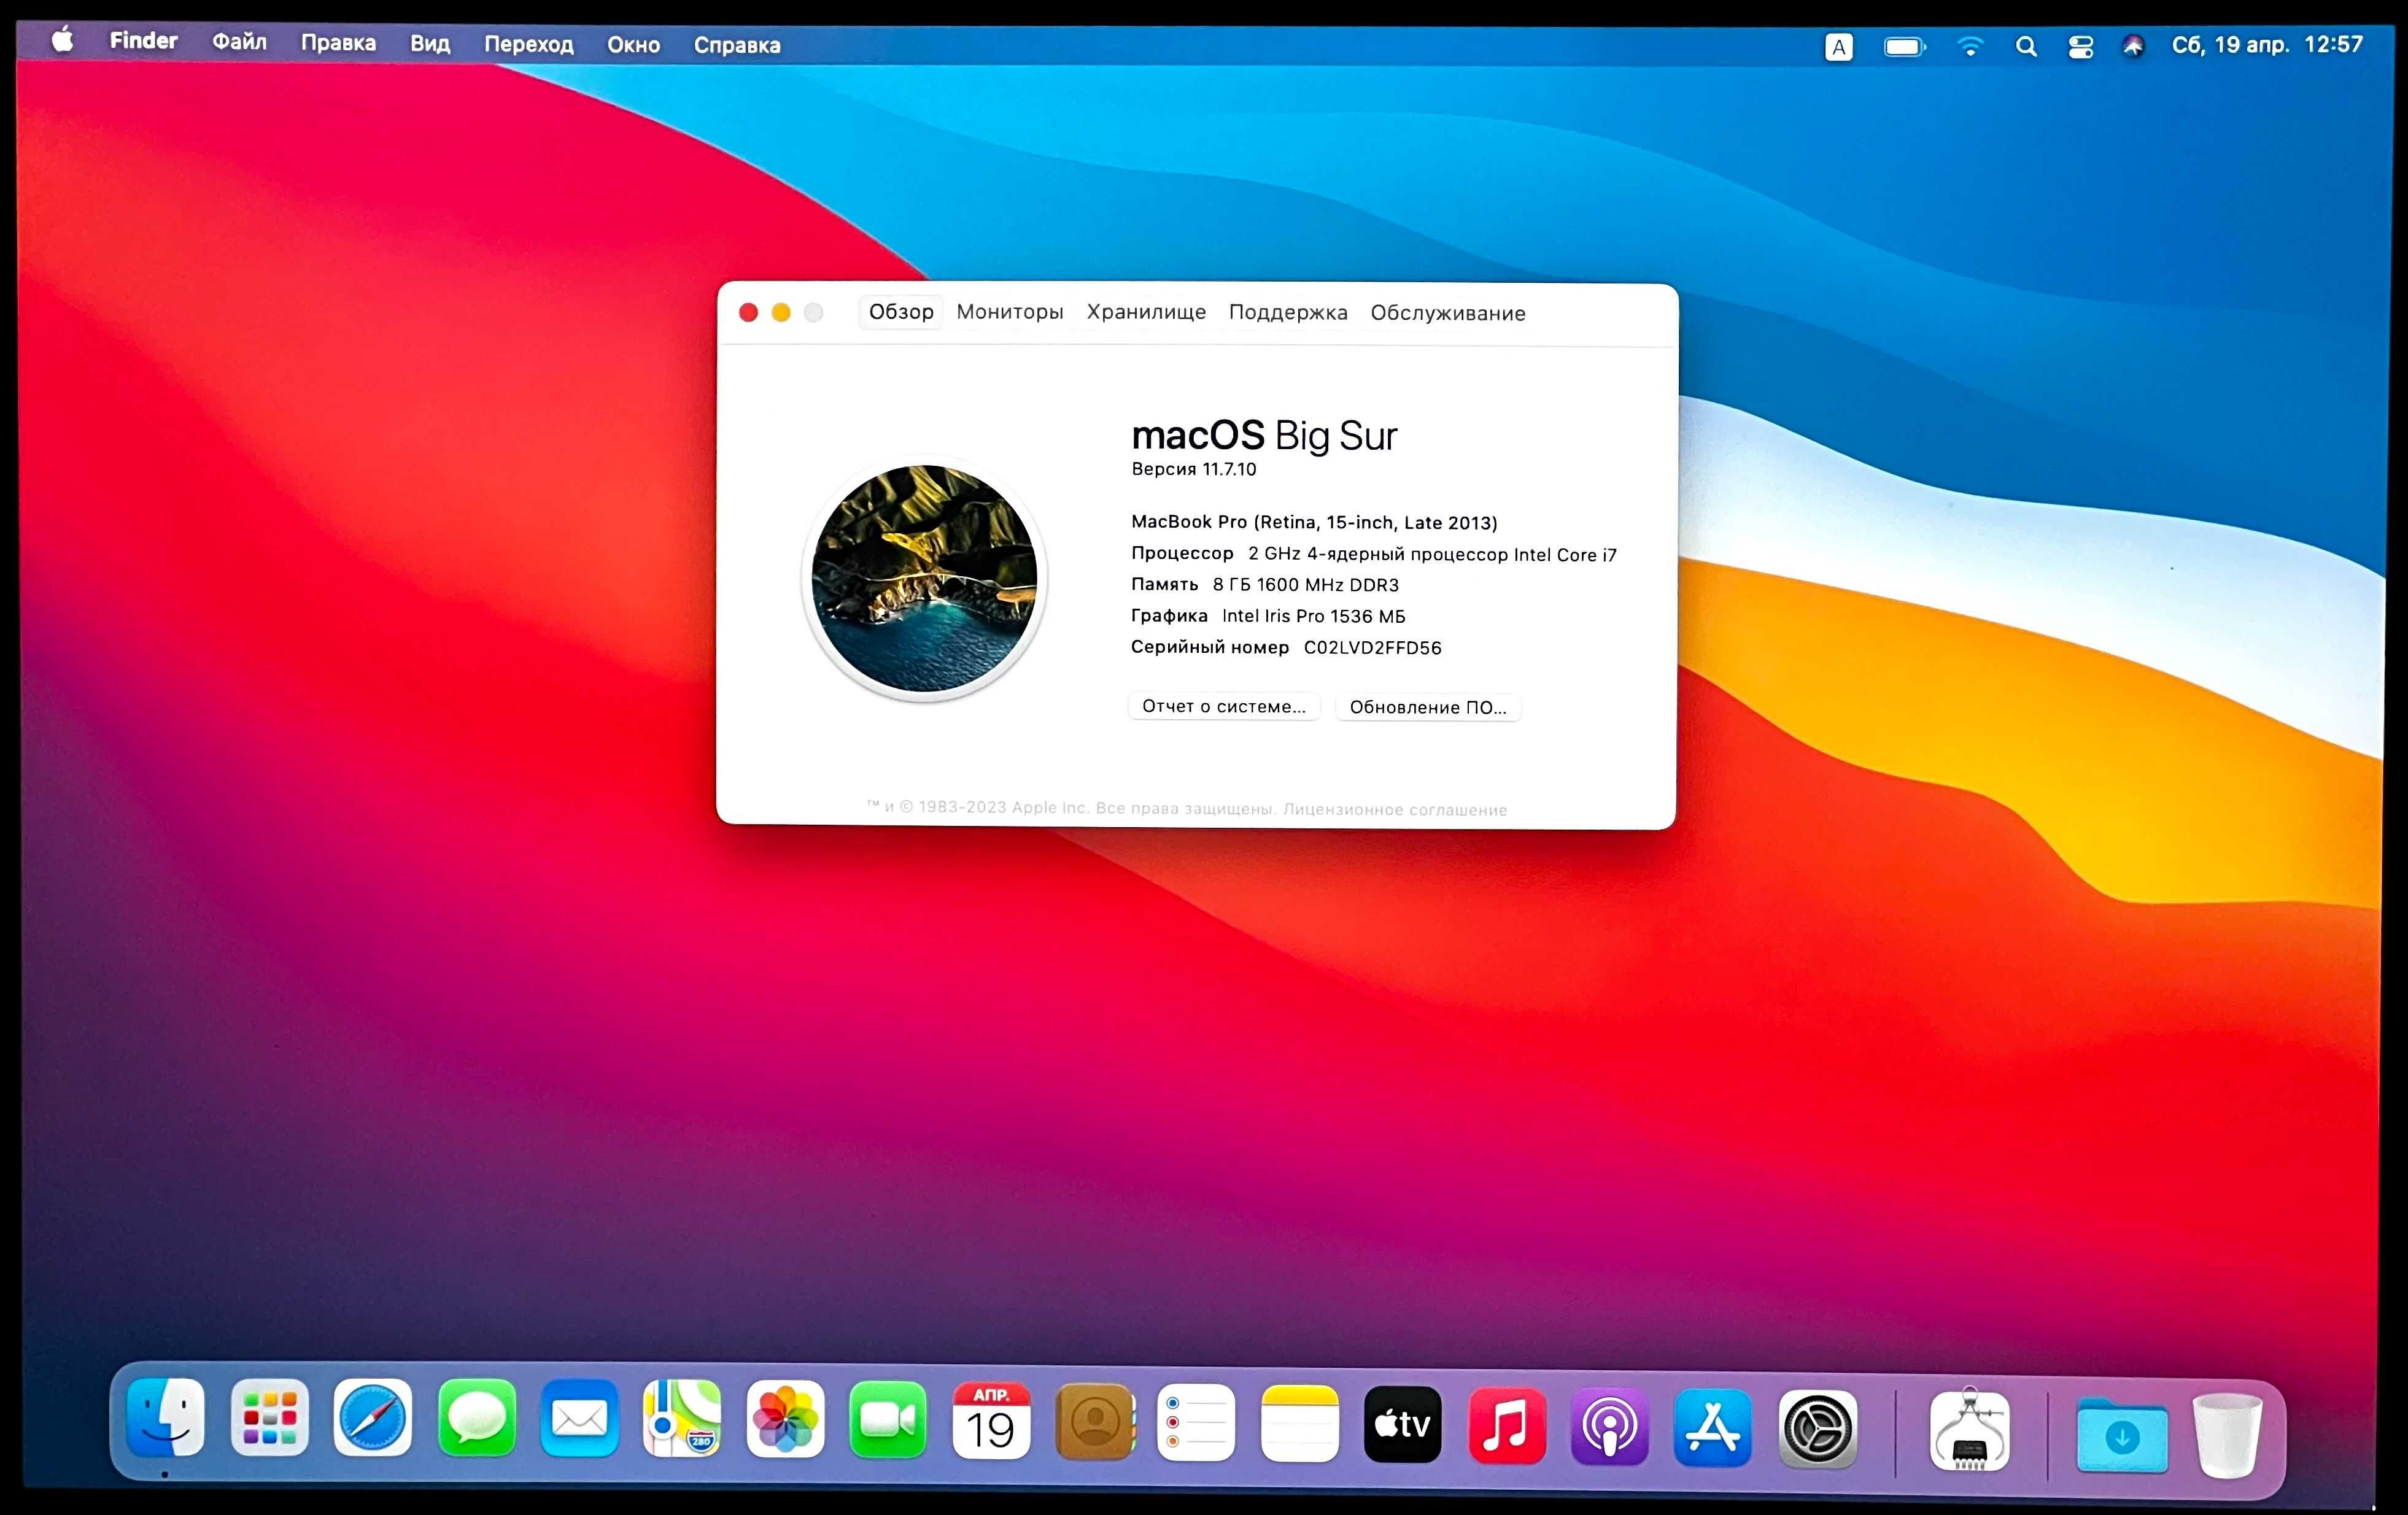Open the Файл menu

(x=239, y=42)
